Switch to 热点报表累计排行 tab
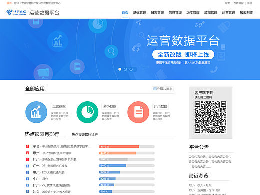This screenshot has height=195, width=260. (x=85, y=135)
